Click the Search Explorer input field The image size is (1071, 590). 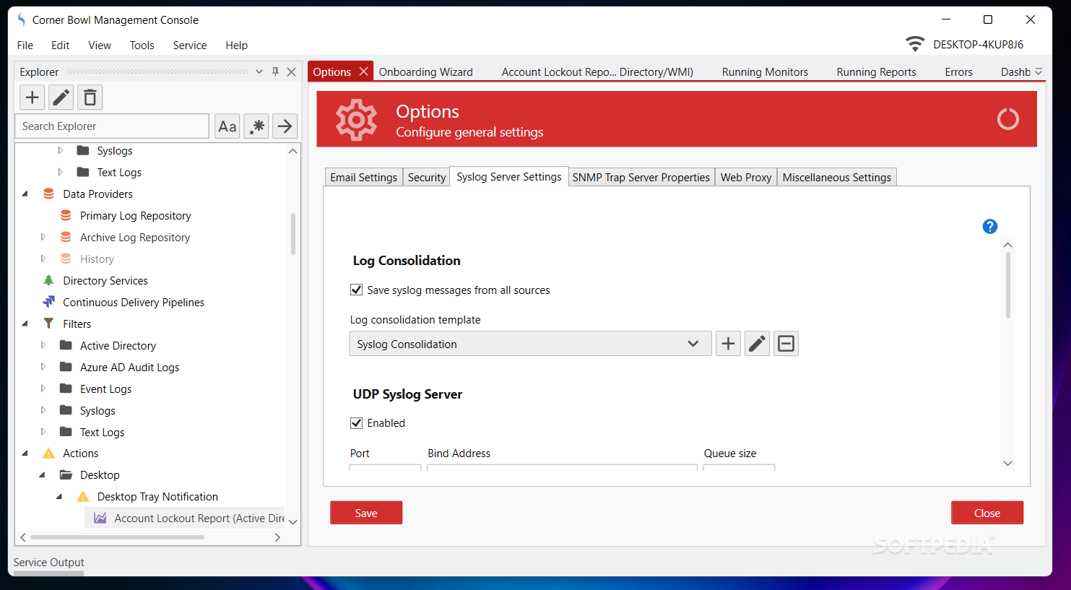[x=112, y=126]
